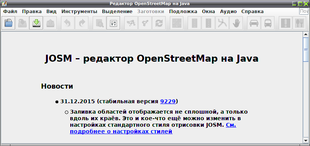
Task: Click the Redo arrow icon
Action: tap(82, 23)
